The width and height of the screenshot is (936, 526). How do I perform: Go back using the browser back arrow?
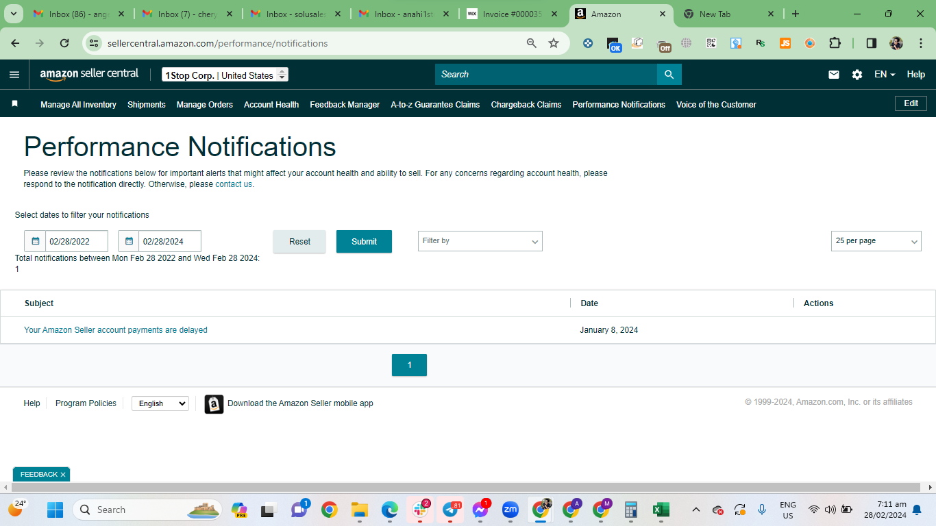pos(15,43)
